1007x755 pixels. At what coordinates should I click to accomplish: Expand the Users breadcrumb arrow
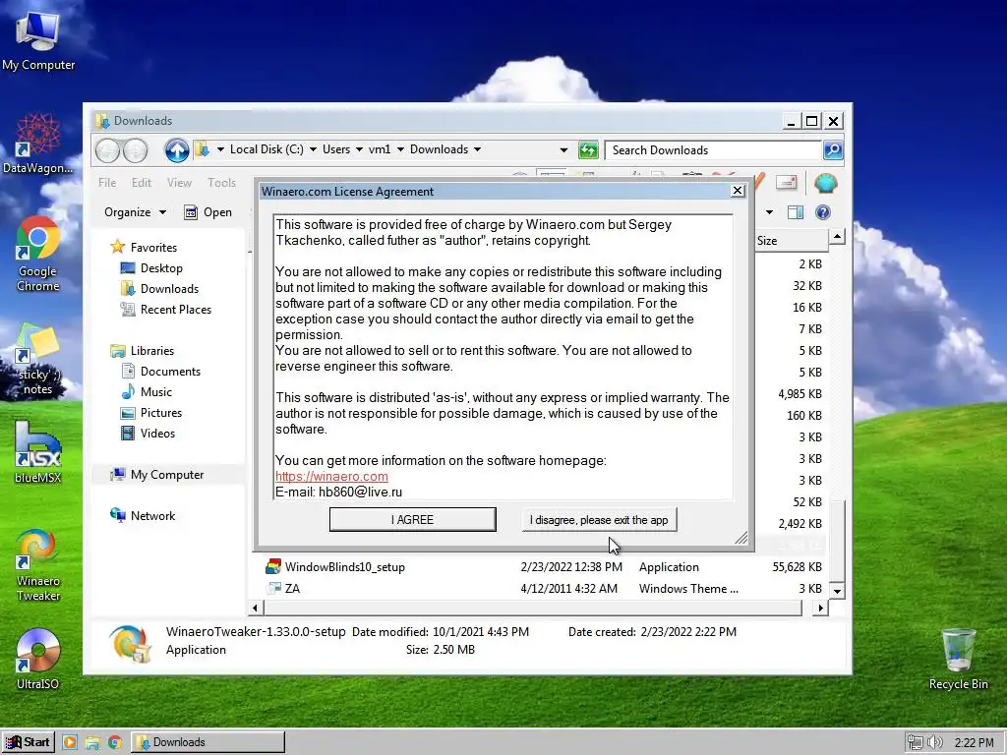359,149
